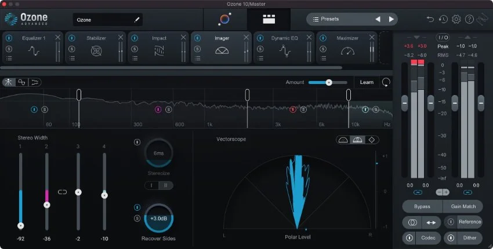Viewport: 493px width, 249px height.
Task: Click the Amount slider handle
Action: click(x=329, y=83)
